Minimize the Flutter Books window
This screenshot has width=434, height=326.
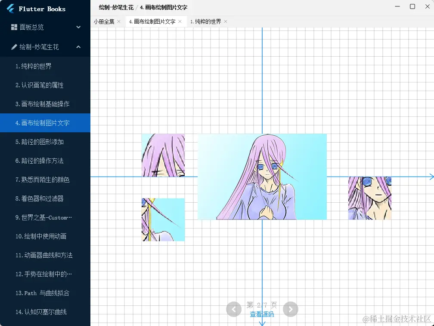pyautogui.click(x=397, y=6)
